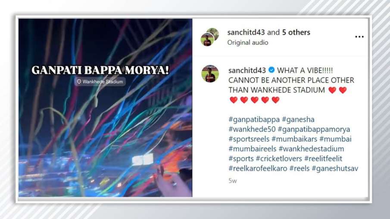Open the stacked profile avatars in header
The image size is (390, 219).
tap(210, 37)
